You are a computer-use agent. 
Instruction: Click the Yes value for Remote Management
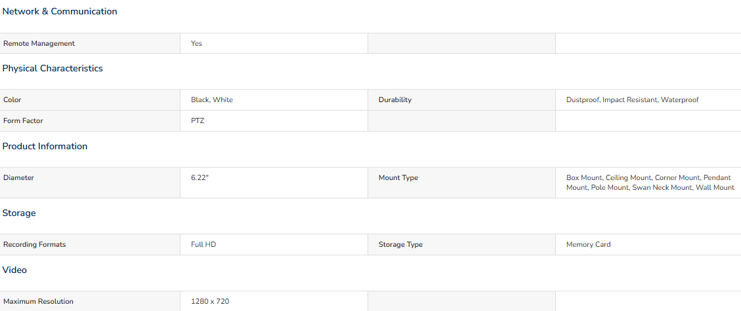coord(197,43)
